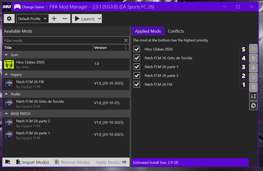Open settings with the gear icon
Viewport: 263px width, 171px height.
(9, 19)
